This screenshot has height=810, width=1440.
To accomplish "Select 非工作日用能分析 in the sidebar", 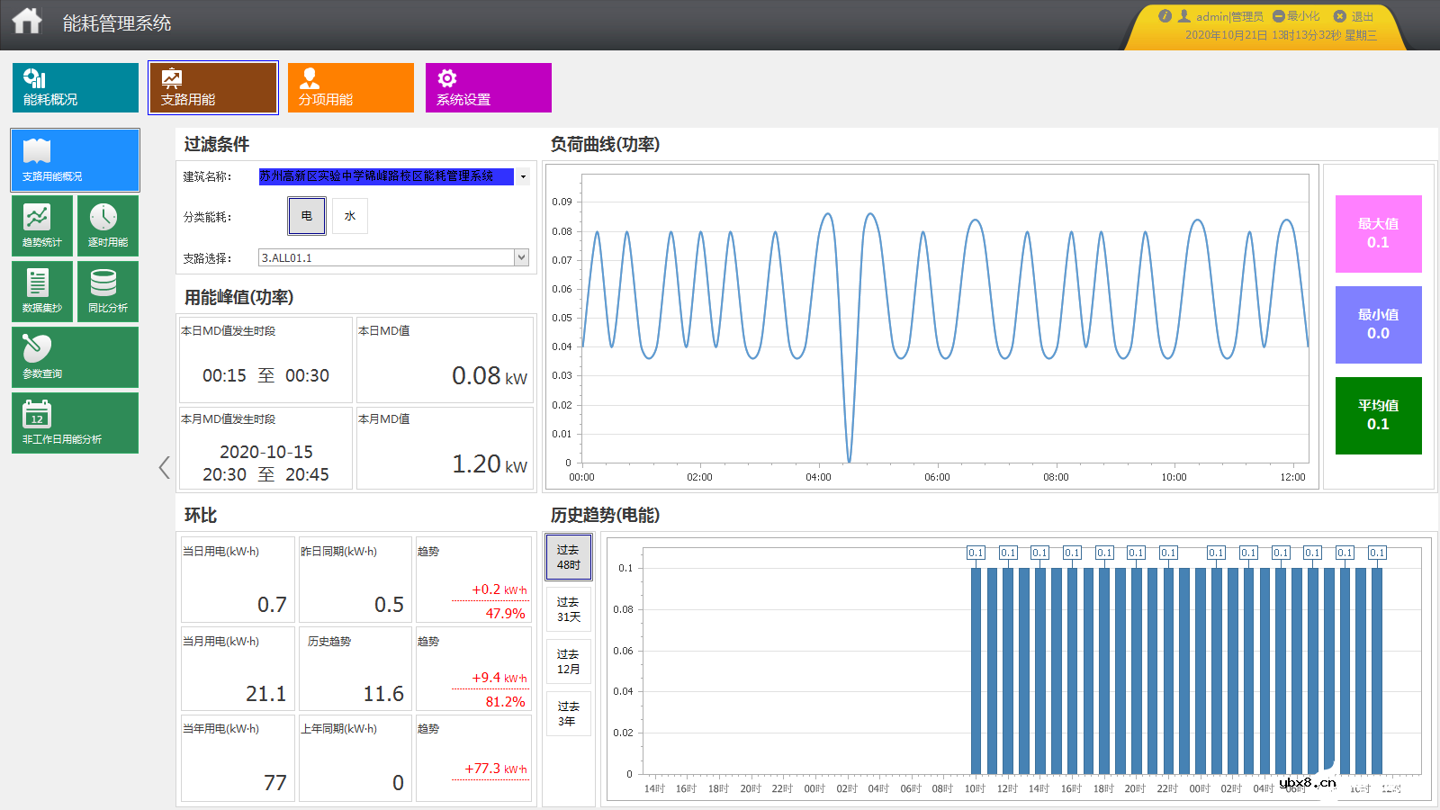I will click(75, 423).
